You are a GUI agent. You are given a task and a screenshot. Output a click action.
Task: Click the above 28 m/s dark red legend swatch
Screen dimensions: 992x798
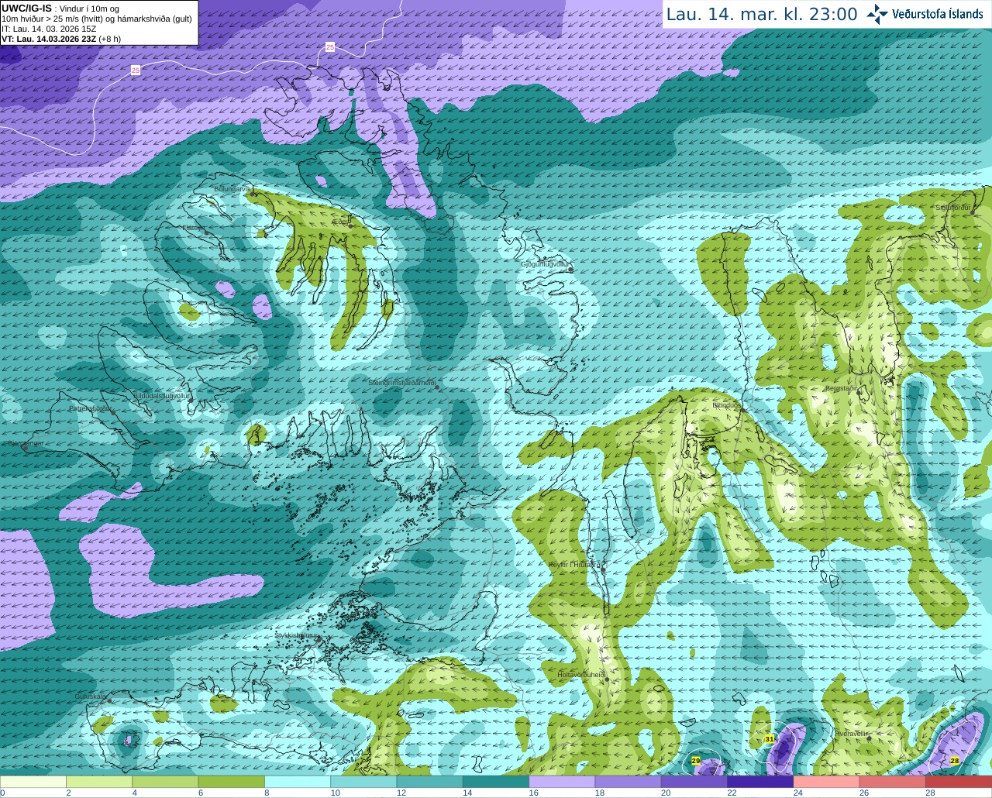pos(959,782)
